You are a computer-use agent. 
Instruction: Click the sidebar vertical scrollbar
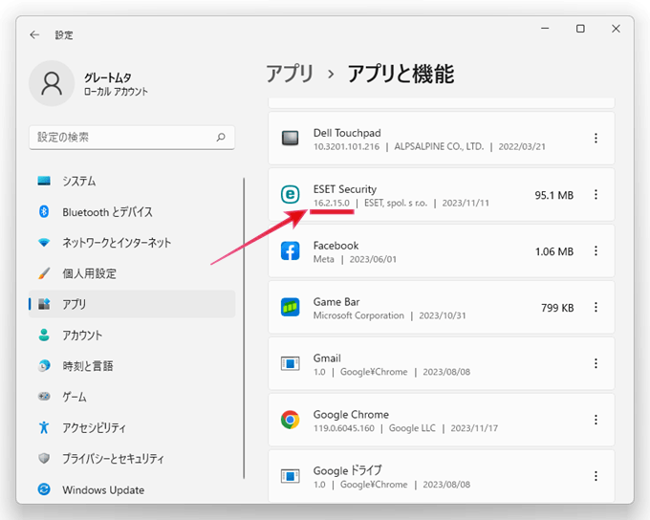tap(244, 328)
